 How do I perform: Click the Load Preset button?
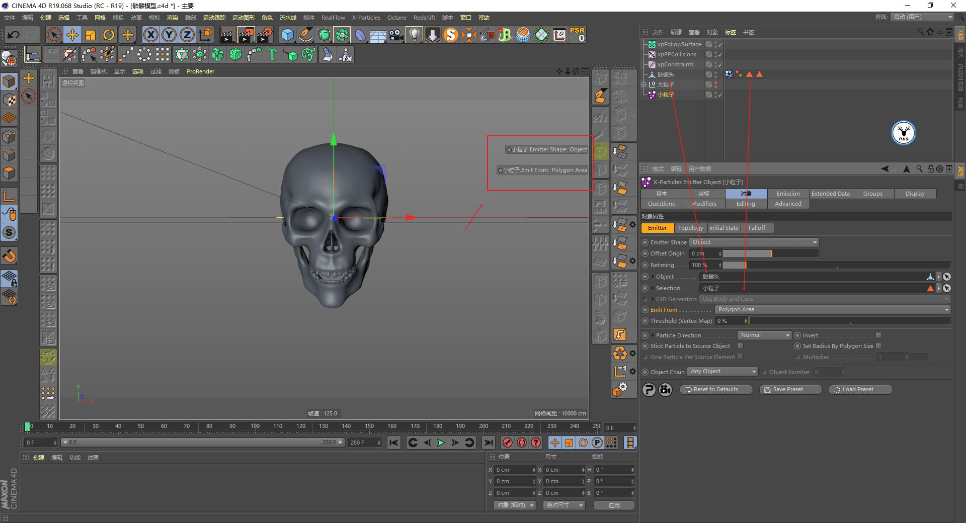pyautogui.click(x=860, y=389)
